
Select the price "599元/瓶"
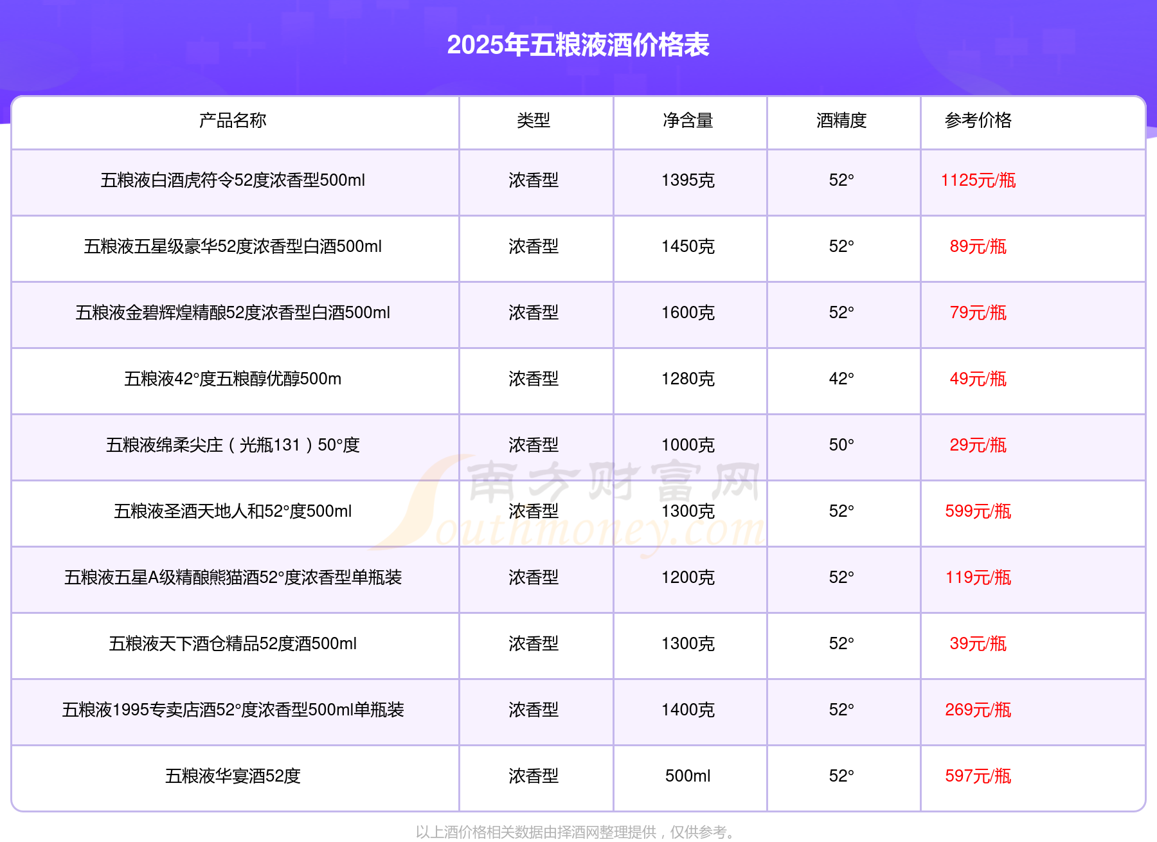(978, 511)
